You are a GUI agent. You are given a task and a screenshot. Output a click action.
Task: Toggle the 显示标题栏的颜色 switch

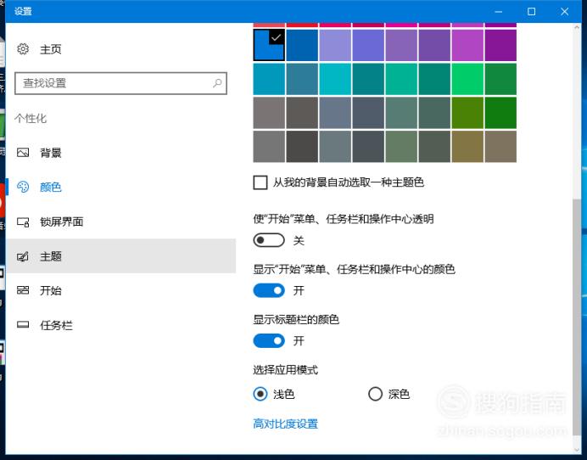tap(269, 340)
